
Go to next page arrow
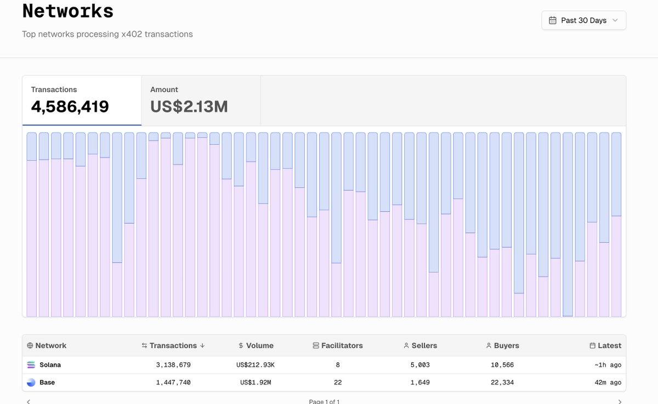(620, 402)
